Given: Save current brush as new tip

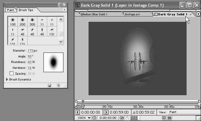Looking at the screenshot, I should click(49, 85).
